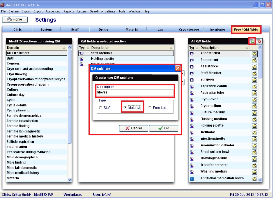The width and height of the screenshot is (273, 198).
Task: Select the Staff type radio button
Action: (x=100, y=108)
